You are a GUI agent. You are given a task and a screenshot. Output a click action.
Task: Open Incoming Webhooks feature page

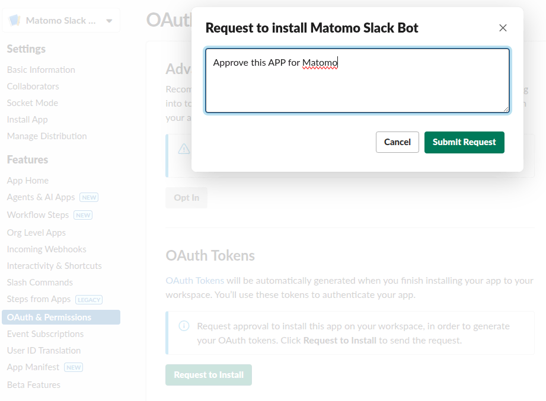(x=47, y=249)
